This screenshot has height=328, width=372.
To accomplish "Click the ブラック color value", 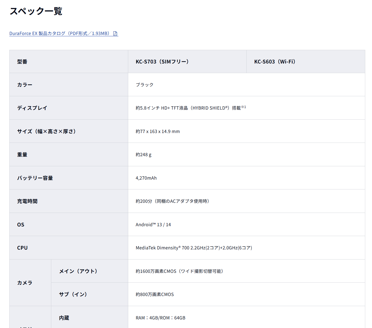I will coord(145,85).
